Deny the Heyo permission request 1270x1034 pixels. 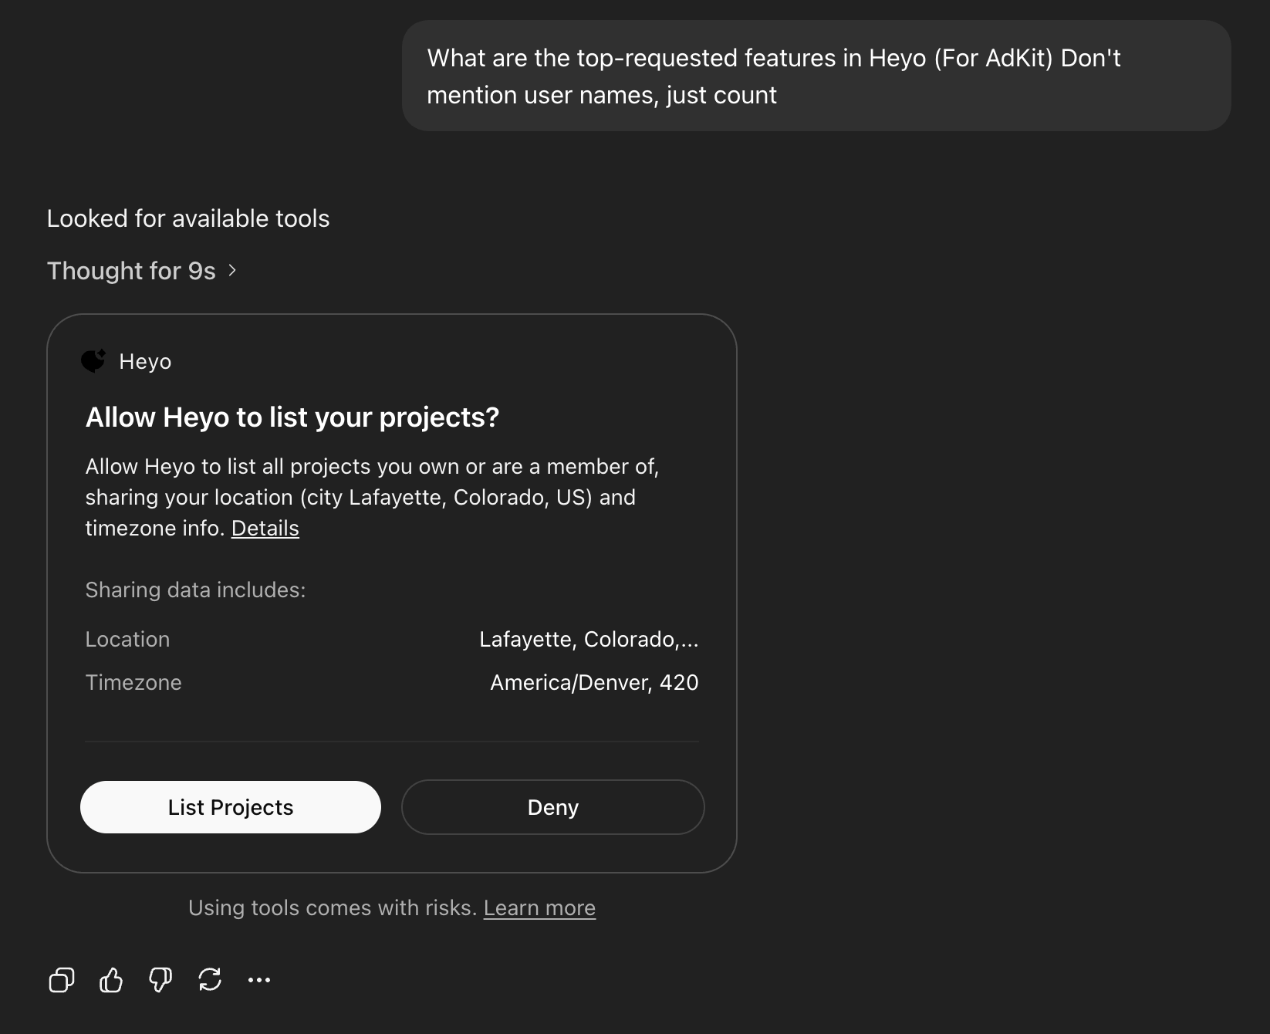pyautogui.click(x=552, y=807)
